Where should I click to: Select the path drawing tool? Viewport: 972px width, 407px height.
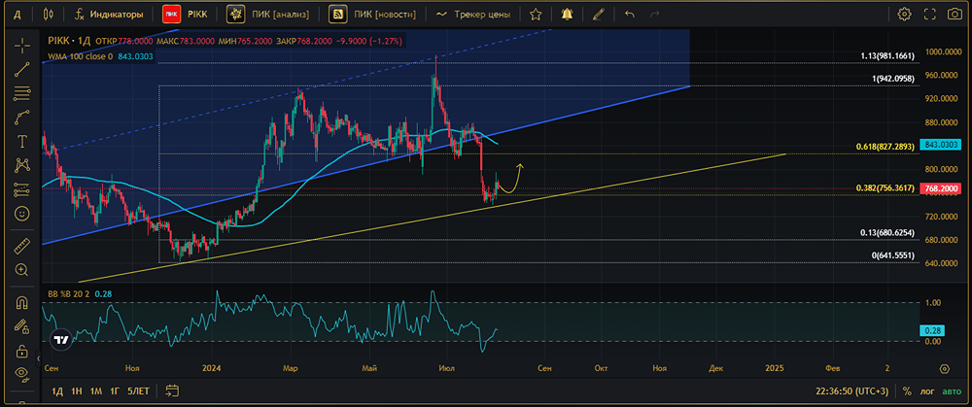coord(22,118)
